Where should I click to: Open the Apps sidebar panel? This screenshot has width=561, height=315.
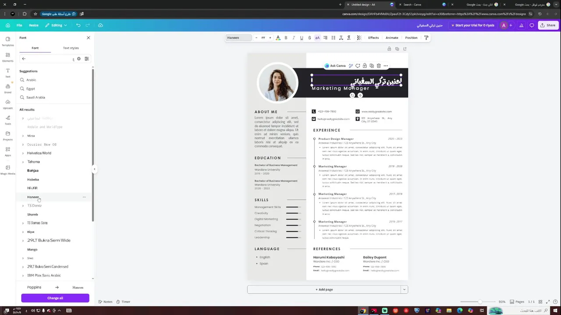(x=8, y=151)
